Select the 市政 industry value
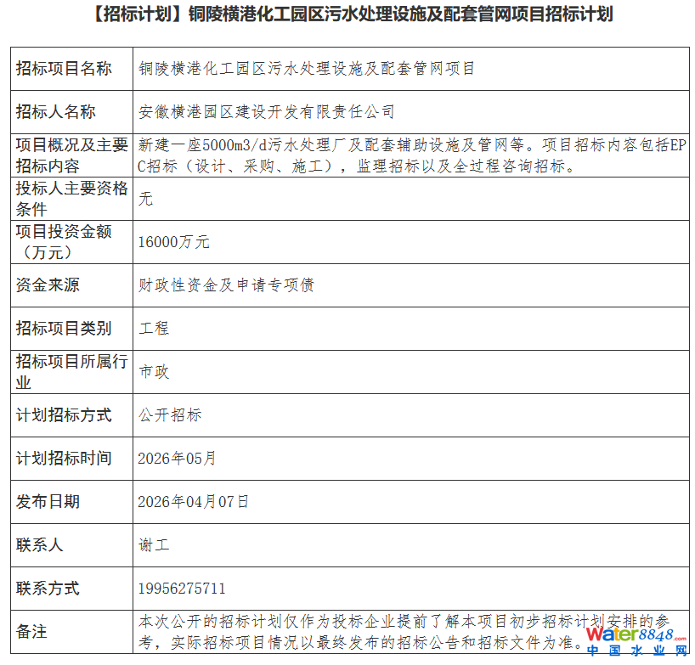Image resolution: width=695 pixels, height=665 pixels. (154, 372)
